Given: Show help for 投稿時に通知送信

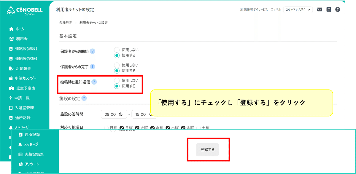Looking at the screenshot, I should click(x=94, y=82).
